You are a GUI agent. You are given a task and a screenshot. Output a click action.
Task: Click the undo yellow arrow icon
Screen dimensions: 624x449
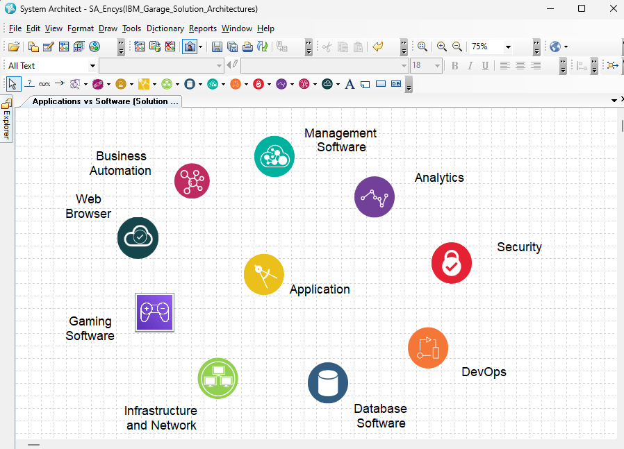tap(377, 47)
